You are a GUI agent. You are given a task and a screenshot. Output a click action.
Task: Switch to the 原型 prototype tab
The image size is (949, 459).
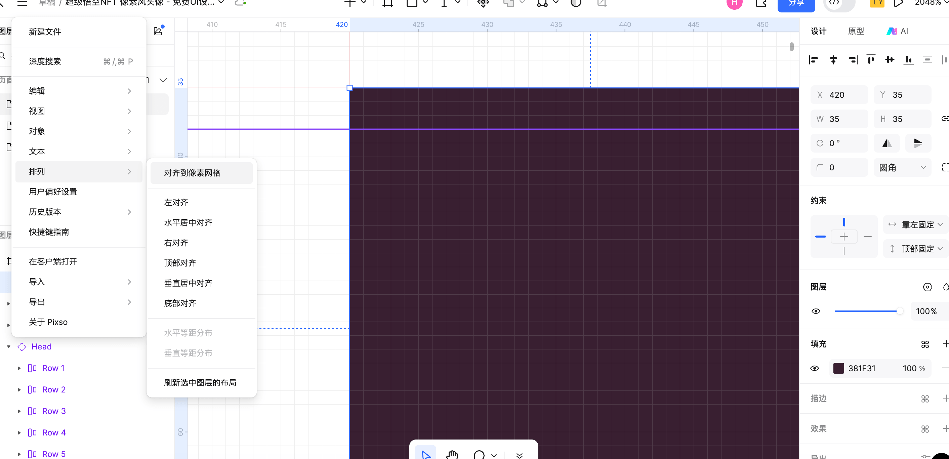[x=856, y=31]
